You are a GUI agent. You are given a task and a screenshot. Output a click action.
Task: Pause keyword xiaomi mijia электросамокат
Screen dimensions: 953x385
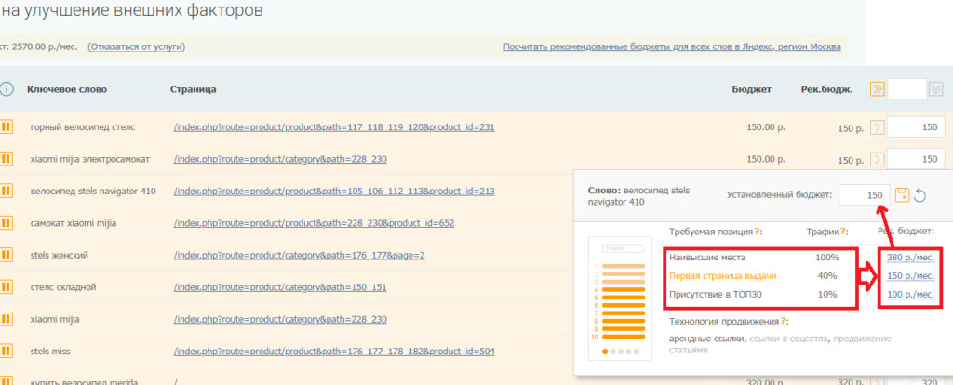(6, 159)
